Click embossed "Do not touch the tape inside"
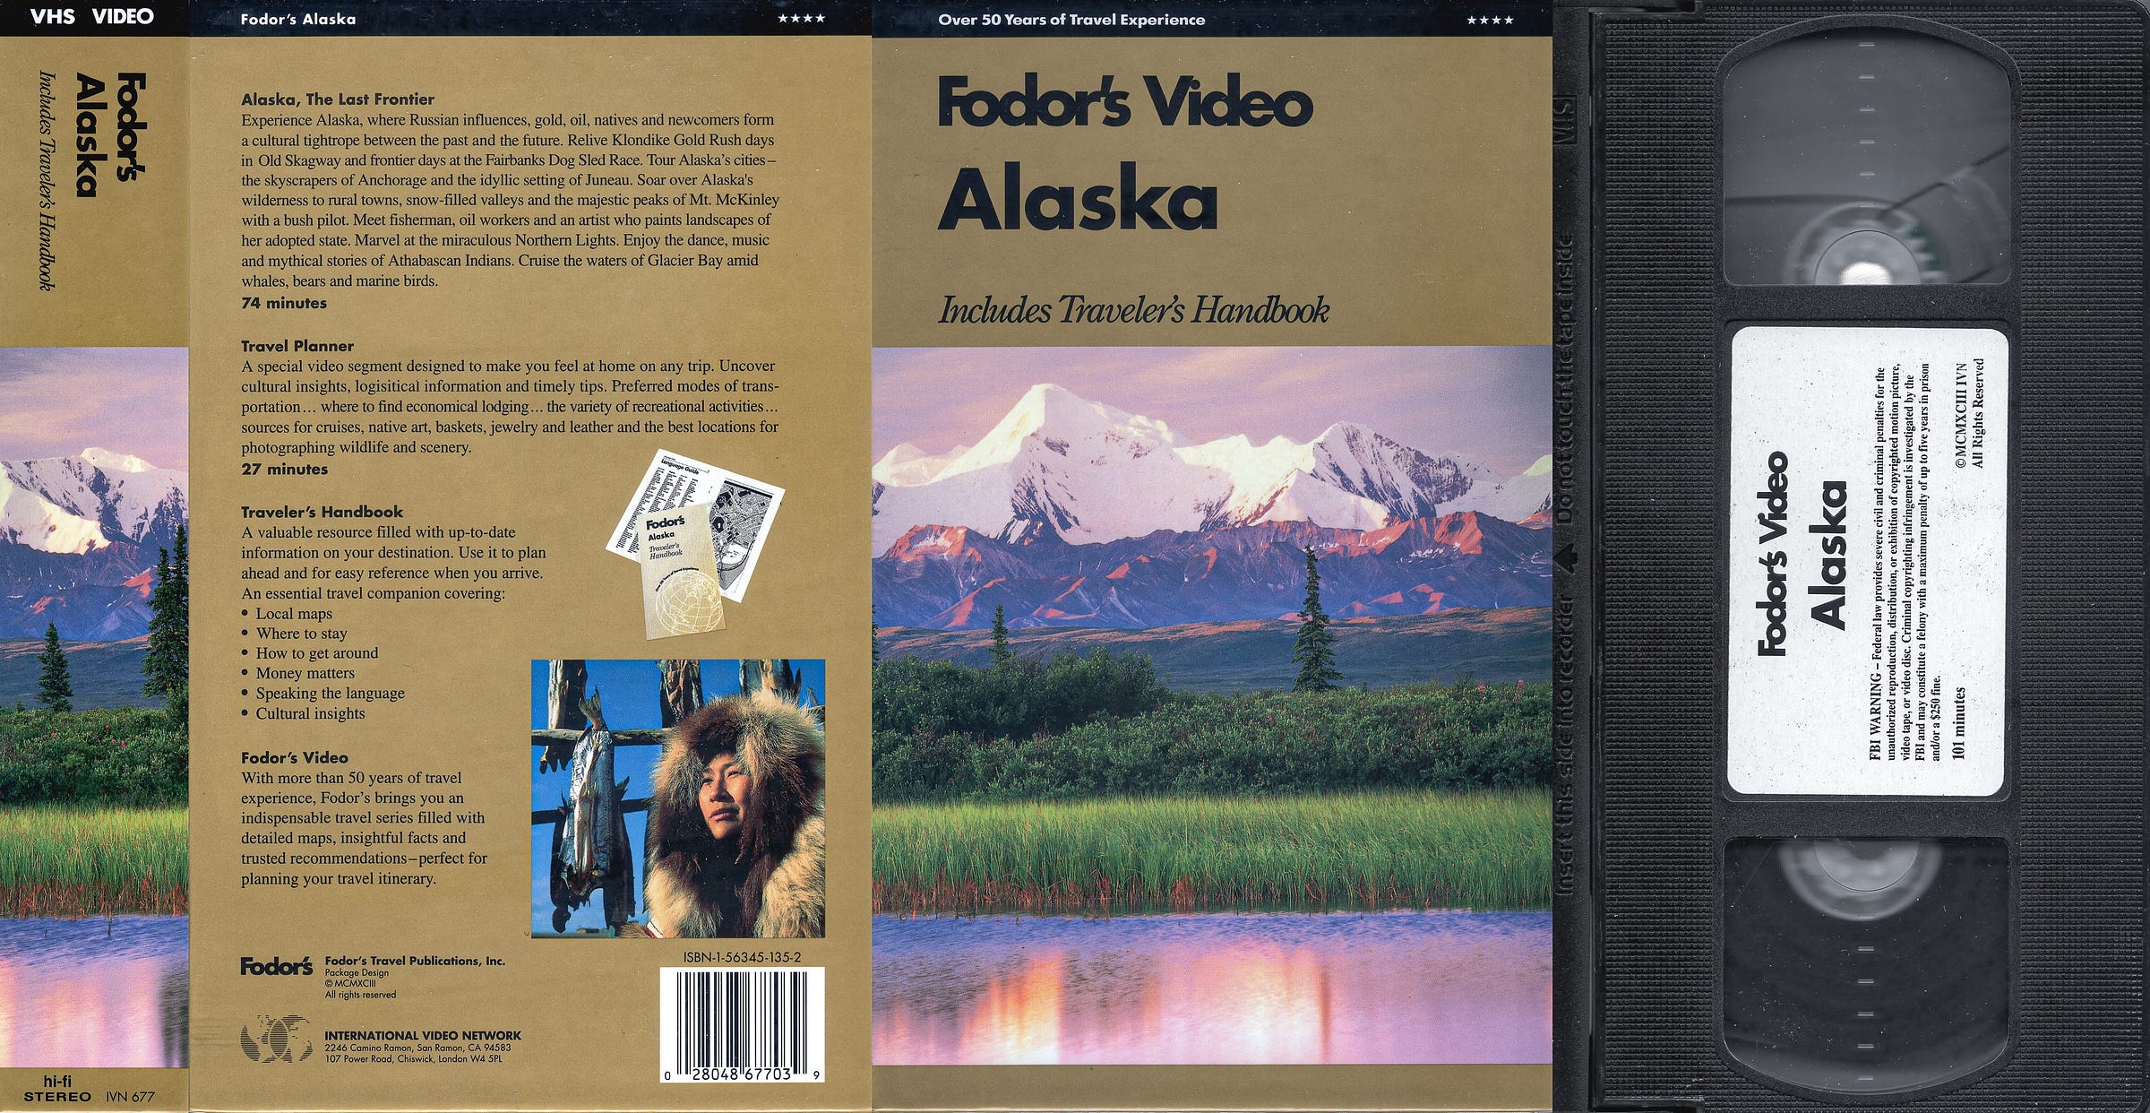 tap(1566, 380)
